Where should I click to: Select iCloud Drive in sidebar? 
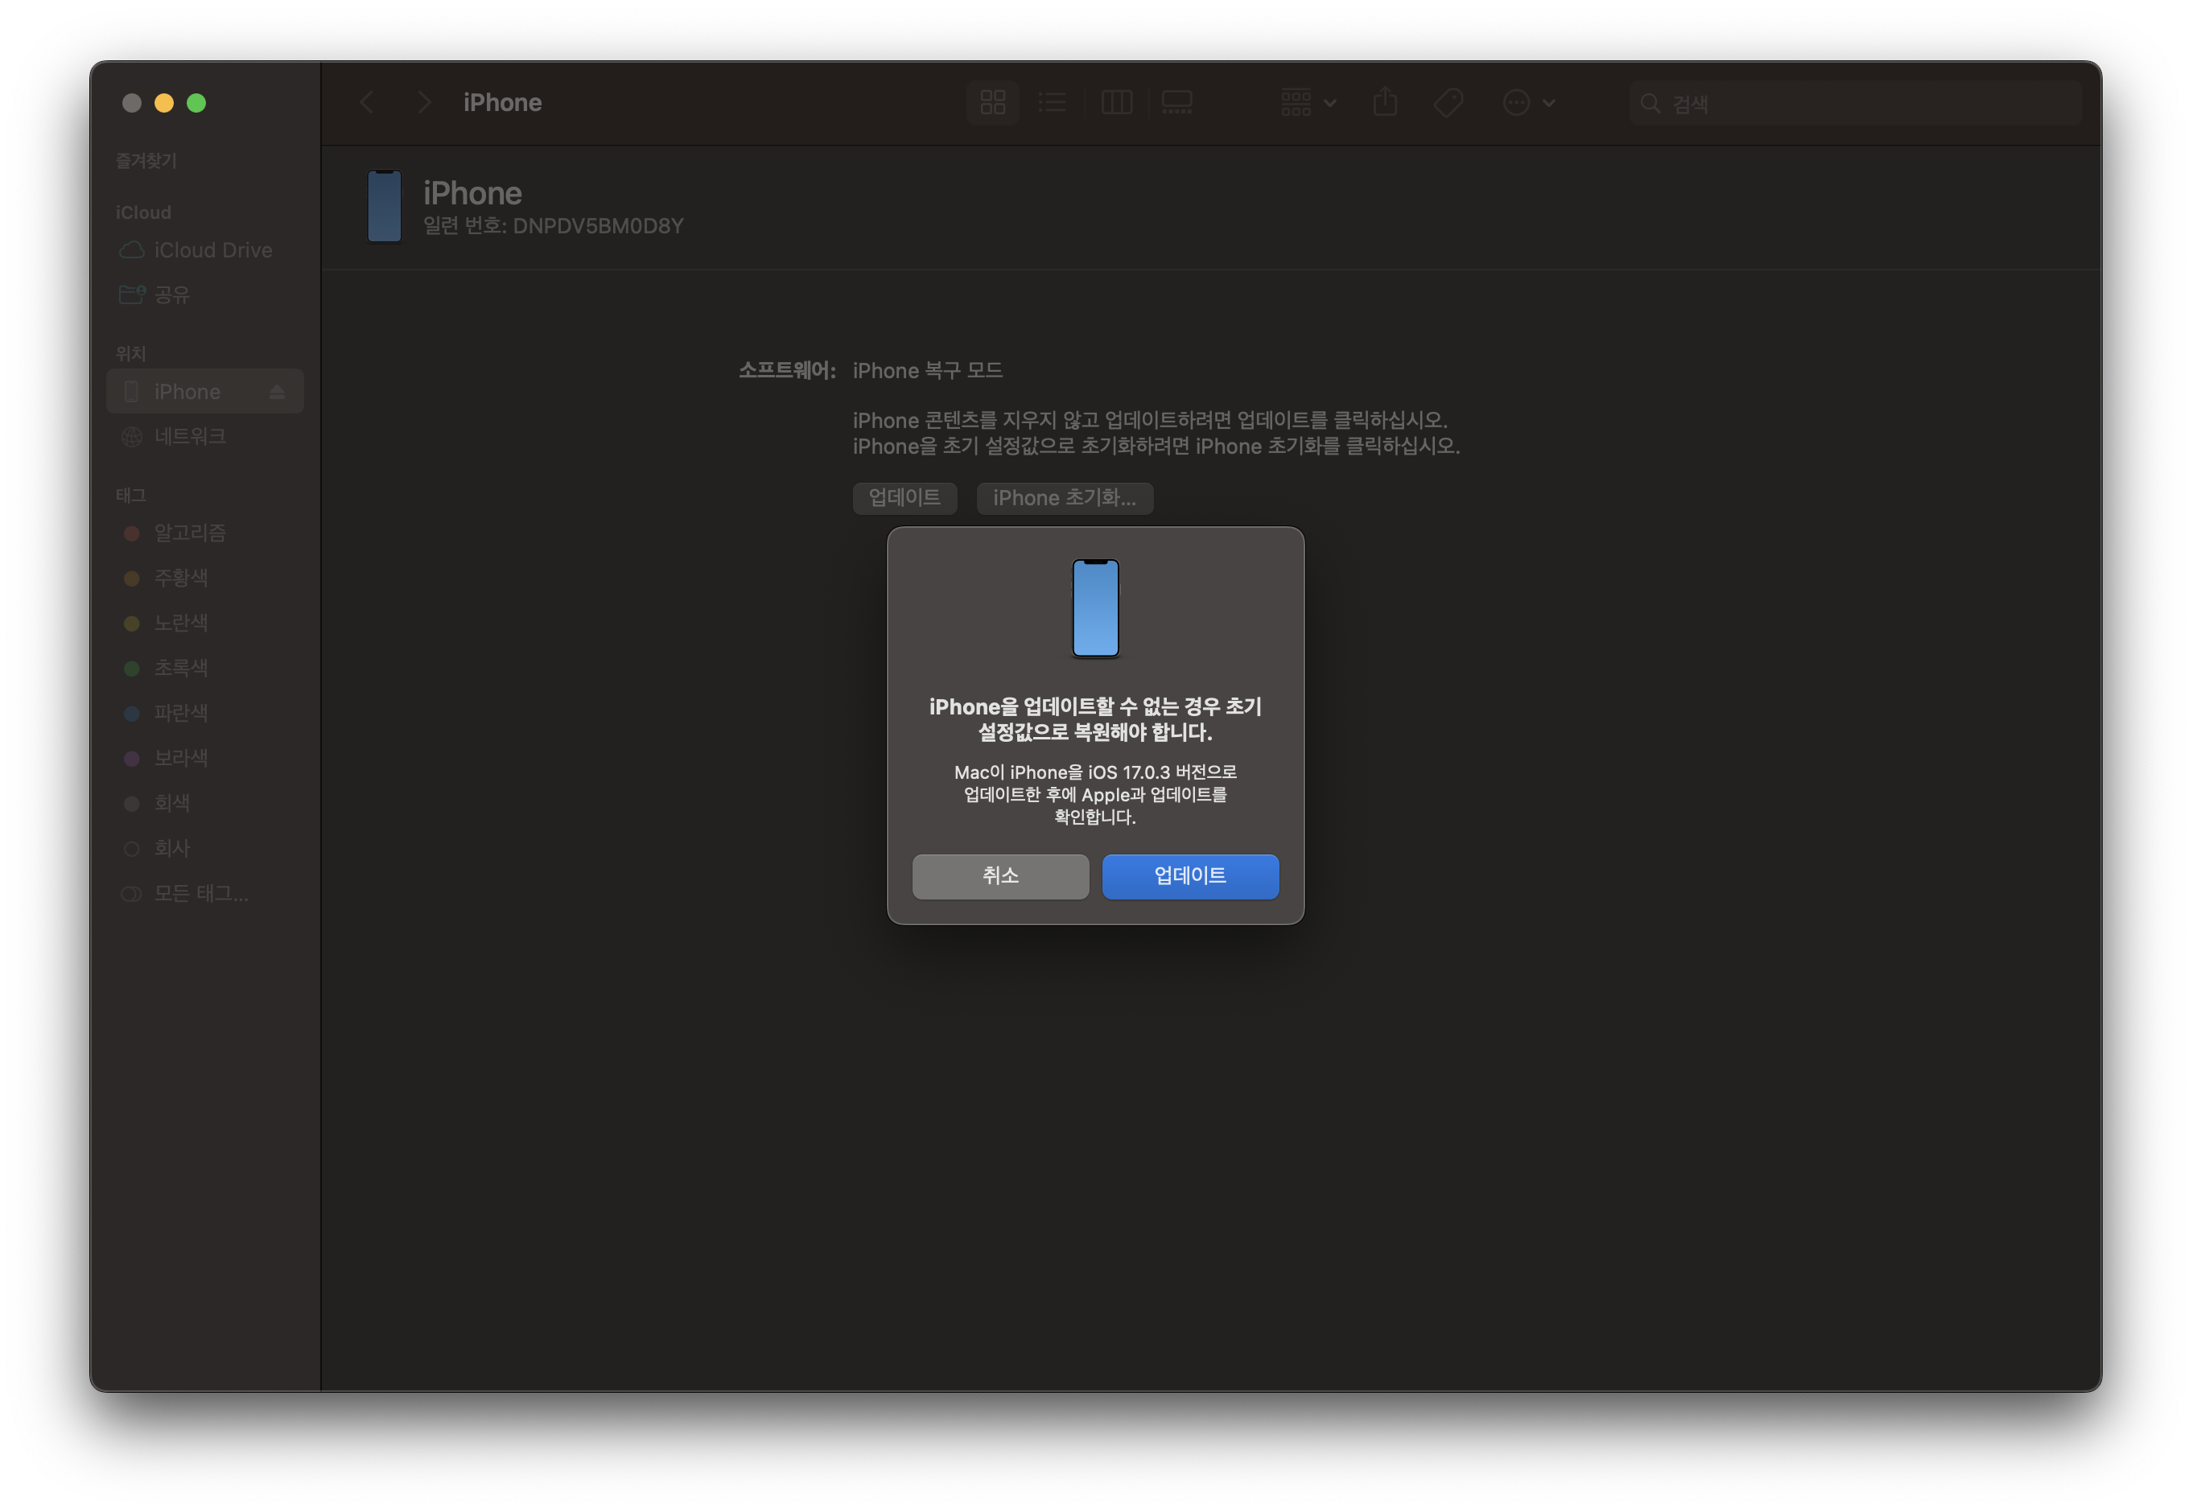pyautogui.click(x=212, y=250)
